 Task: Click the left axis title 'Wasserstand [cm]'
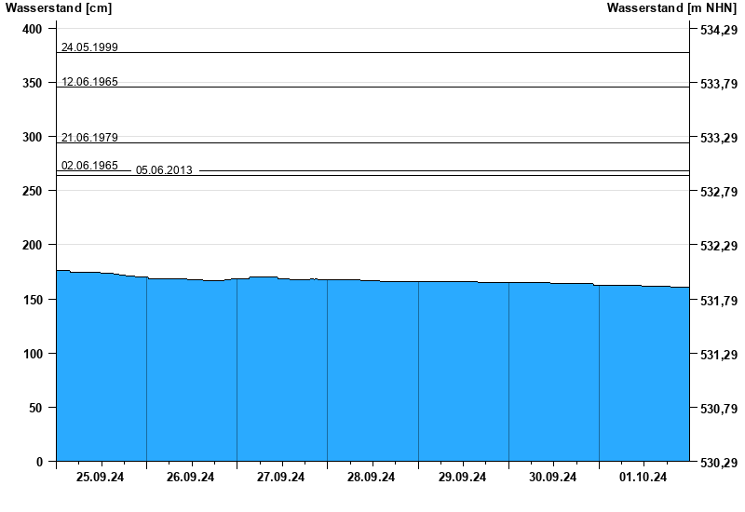[59, 7]
